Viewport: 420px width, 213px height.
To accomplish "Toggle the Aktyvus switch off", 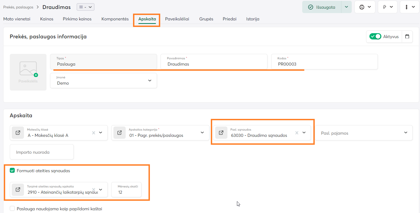I will (x=375, y=36).
